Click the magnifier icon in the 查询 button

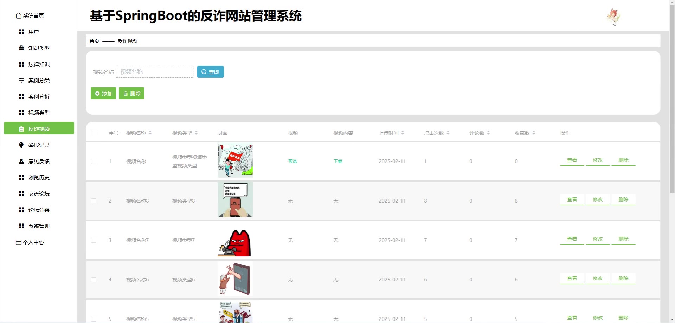pos(204,72)
